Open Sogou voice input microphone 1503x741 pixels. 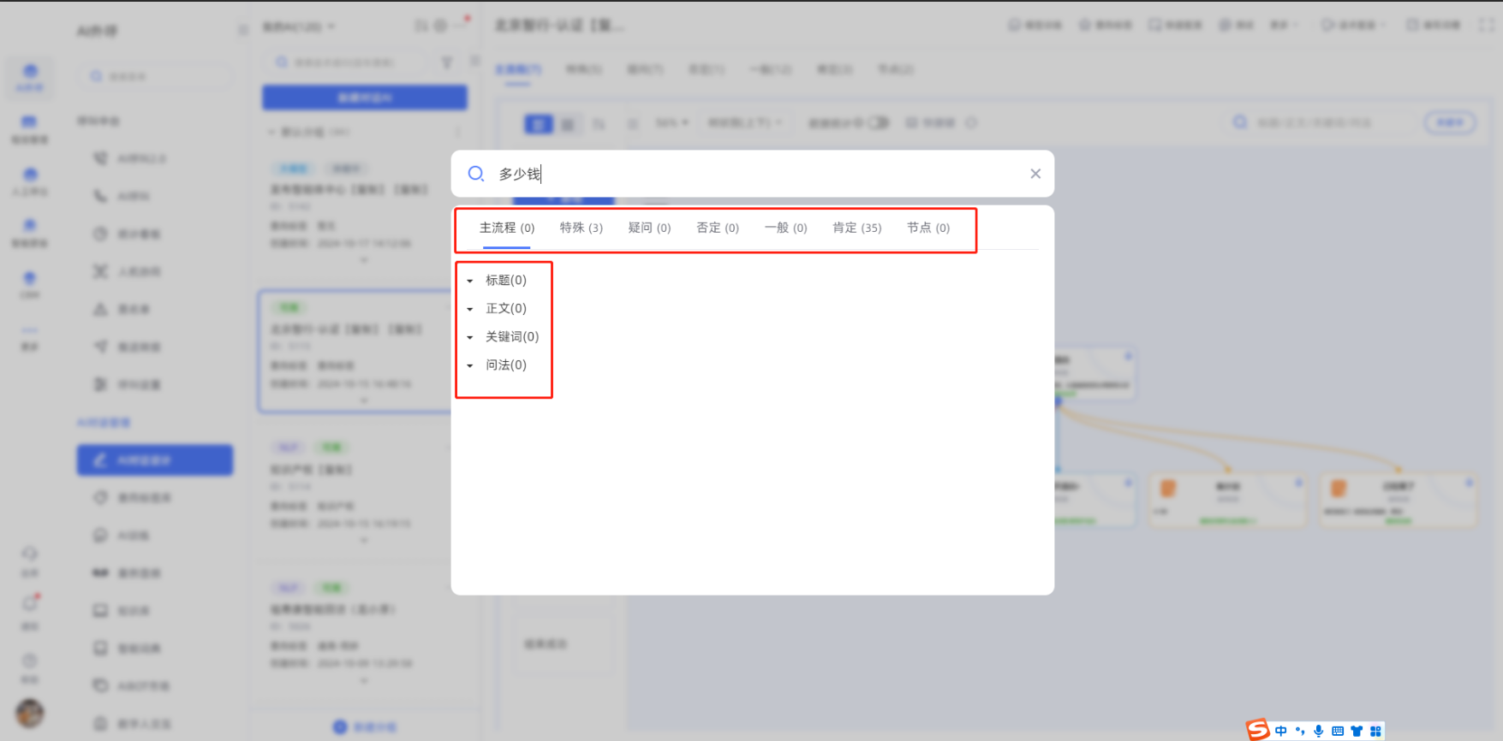(x=1319, y=731)
